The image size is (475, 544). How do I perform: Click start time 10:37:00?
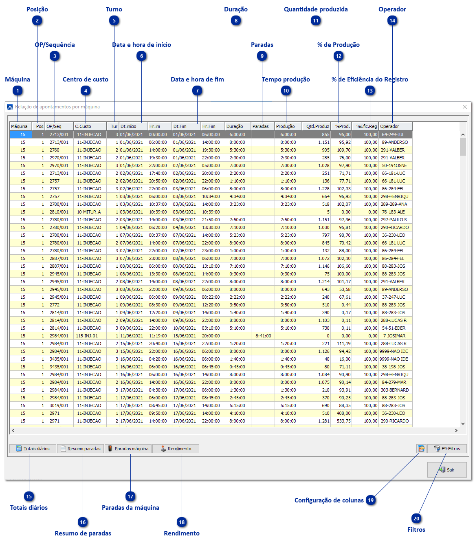(160, 204)
